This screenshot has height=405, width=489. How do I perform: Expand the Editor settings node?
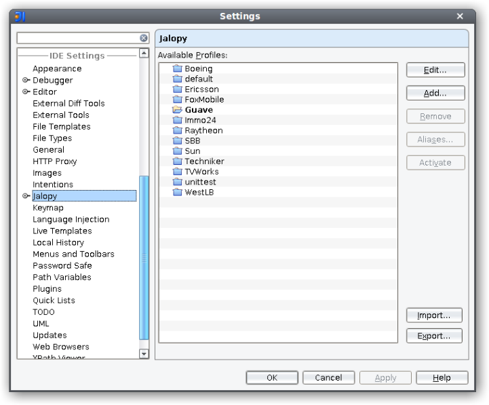click(26, 92)
